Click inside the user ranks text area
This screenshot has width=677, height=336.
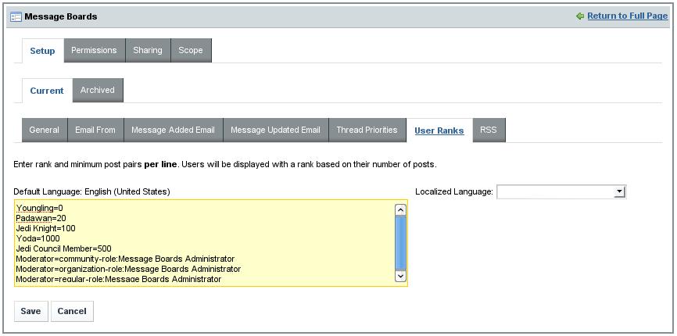[x=203, y=242]
